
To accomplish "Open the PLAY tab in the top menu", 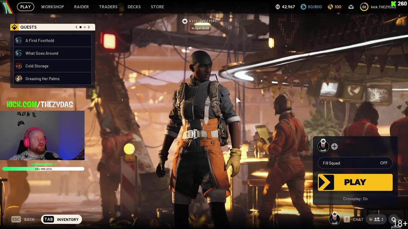I will click(25, 7).
